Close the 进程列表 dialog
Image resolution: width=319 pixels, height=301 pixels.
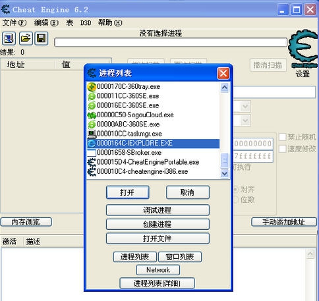tap(223, 73)
